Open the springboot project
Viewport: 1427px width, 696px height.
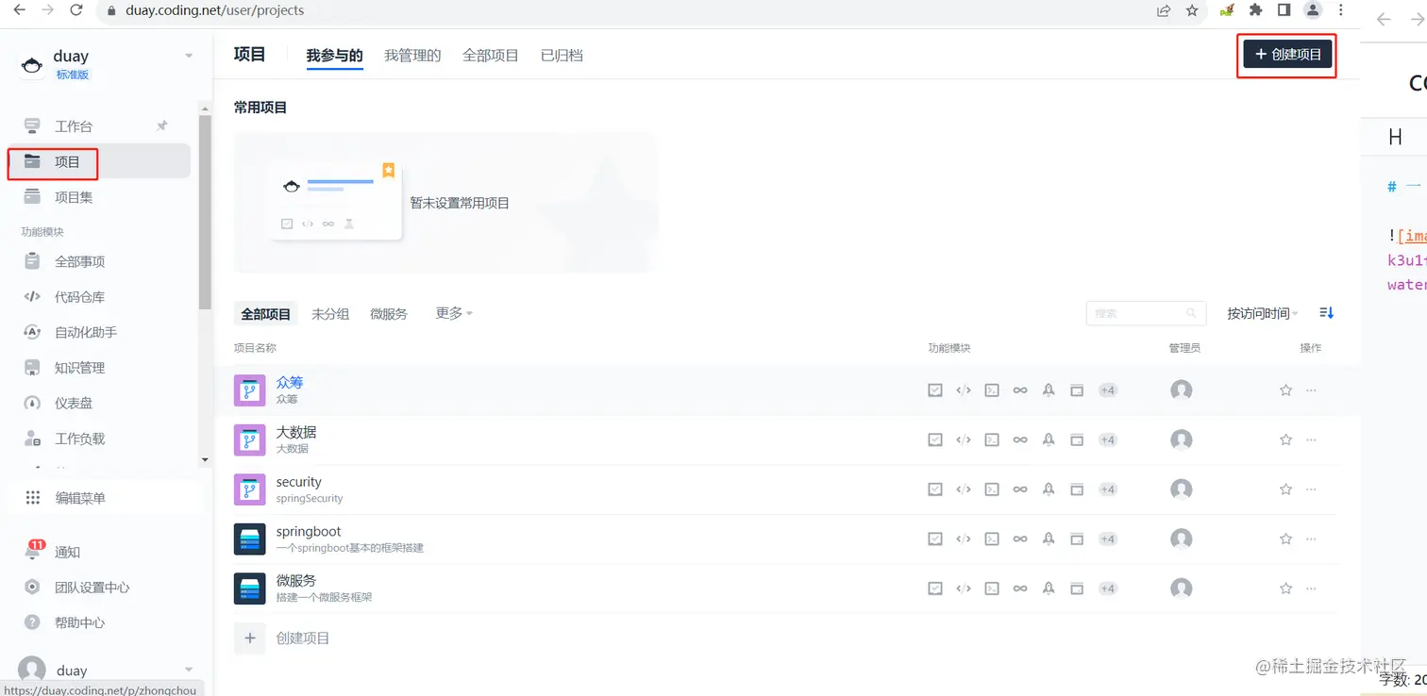click(309, 532)
